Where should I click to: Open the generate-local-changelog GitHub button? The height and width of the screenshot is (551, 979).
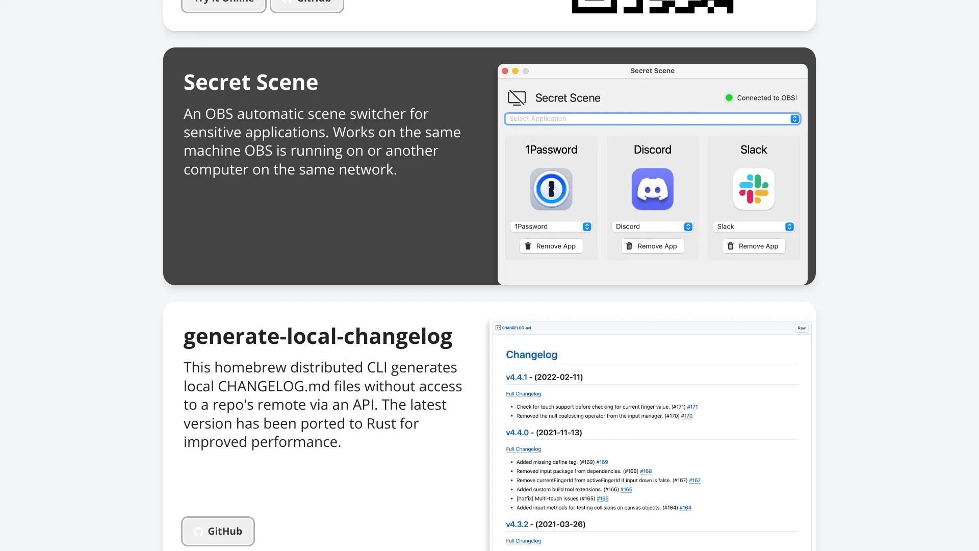tap(218, 532)
